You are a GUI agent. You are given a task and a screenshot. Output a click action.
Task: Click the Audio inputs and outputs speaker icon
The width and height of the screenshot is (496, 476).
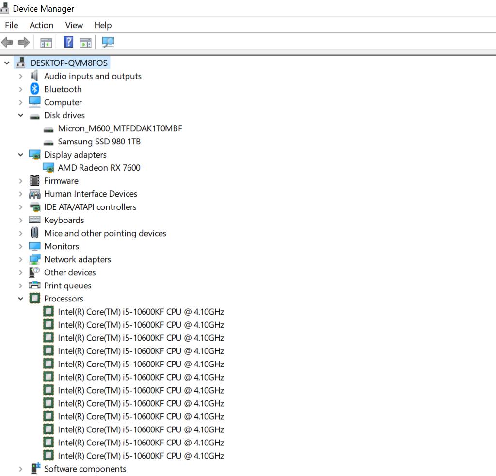point(34,76)
